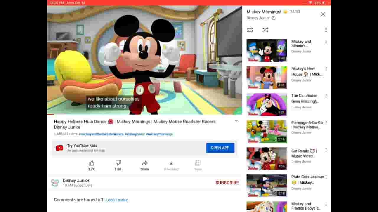Image resolution: width=378 pixels, height=212 pixels.
Task: Click the red video progress bar
Action: [x=51, y=114]
